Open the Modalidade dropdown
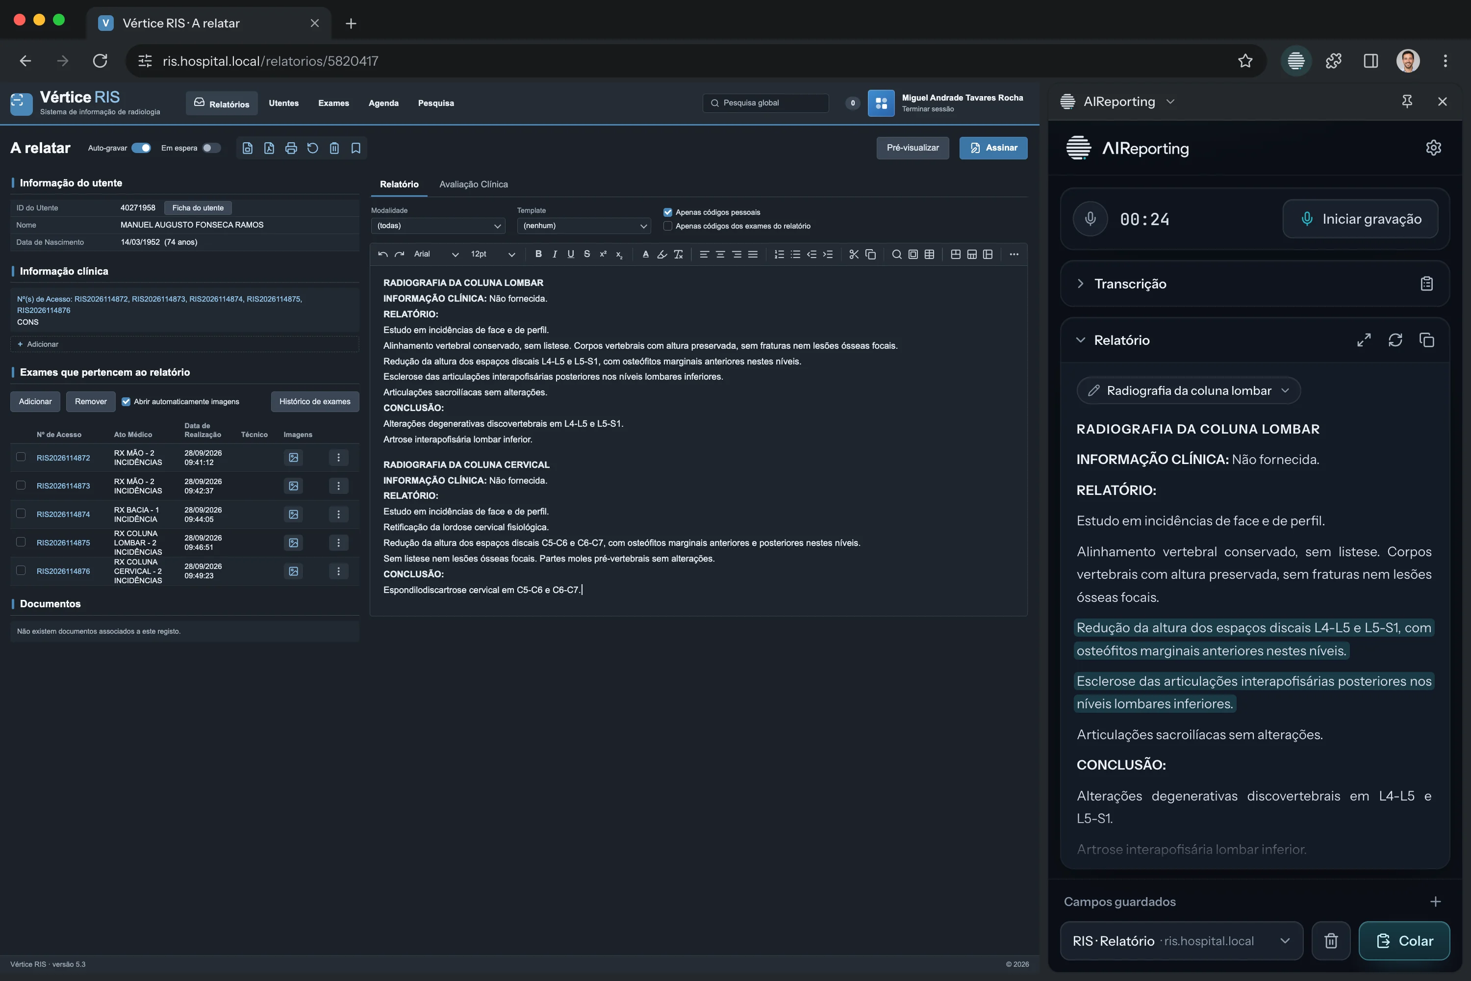1471x981 pixels. click(x=438, y=226)
